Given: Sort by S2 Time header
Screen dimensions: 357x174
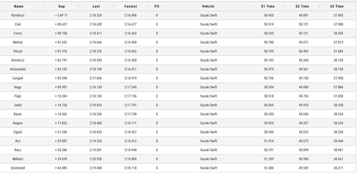Looking at the screenshot, I should (302, 6).
